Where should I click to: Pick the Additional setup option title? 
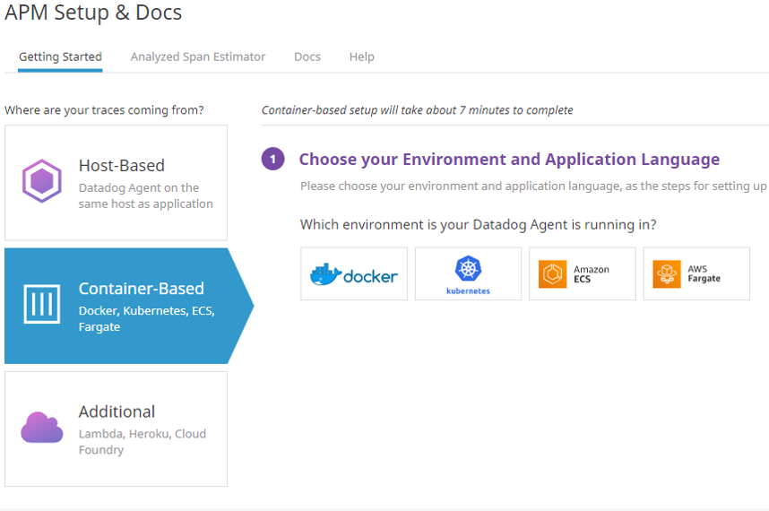tap(117, 411)
